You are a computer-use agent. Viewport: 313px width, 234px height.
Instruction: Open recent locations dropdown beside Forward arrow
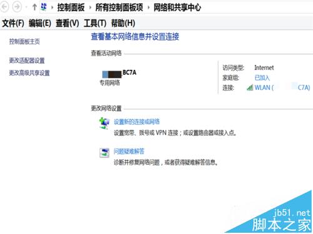26,7
